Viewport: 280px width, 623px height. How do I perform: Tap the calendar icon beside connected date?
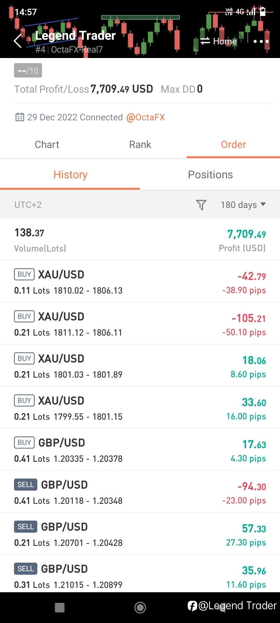[x=19, y=117]
